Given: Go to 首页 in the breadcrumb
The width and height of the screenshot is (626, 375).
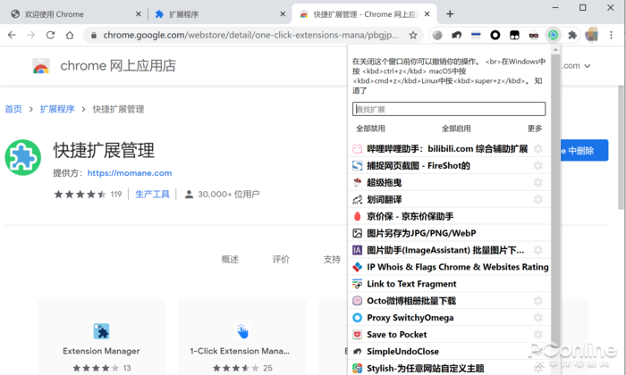Looking at the screenshot, I should click(13, 109).
